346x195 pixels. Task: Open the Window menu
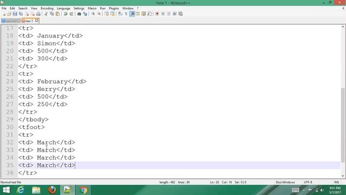(128, 8)
